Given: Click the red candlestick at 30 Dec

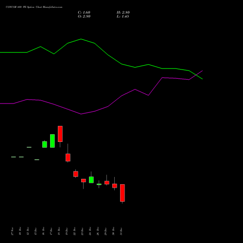Looking at the screenshot, I should 115,186.
